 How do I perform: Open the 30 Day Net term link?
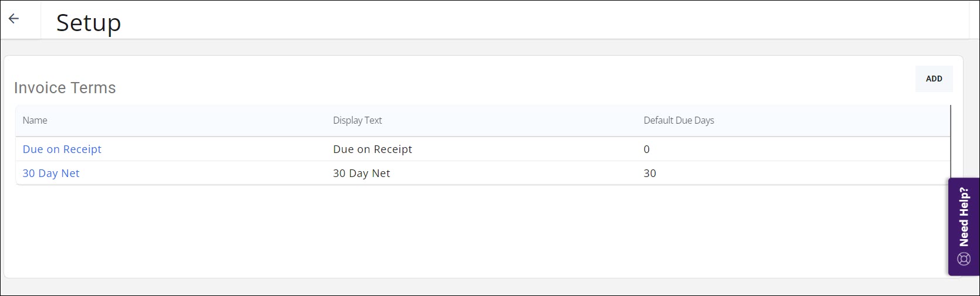click(51, 173)
